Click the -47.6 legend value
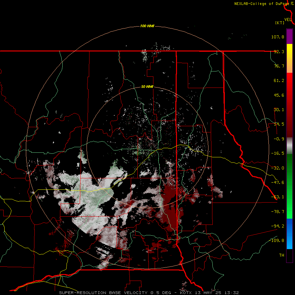 (278, 183)
